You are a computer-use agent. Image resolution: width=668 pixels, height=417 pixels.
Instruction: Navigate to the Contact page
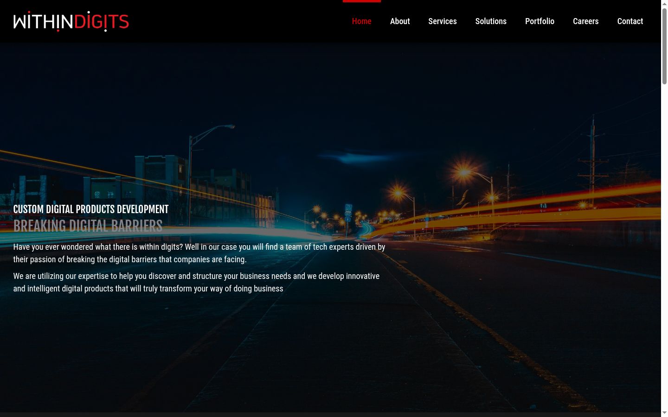[x=630, y=21]
